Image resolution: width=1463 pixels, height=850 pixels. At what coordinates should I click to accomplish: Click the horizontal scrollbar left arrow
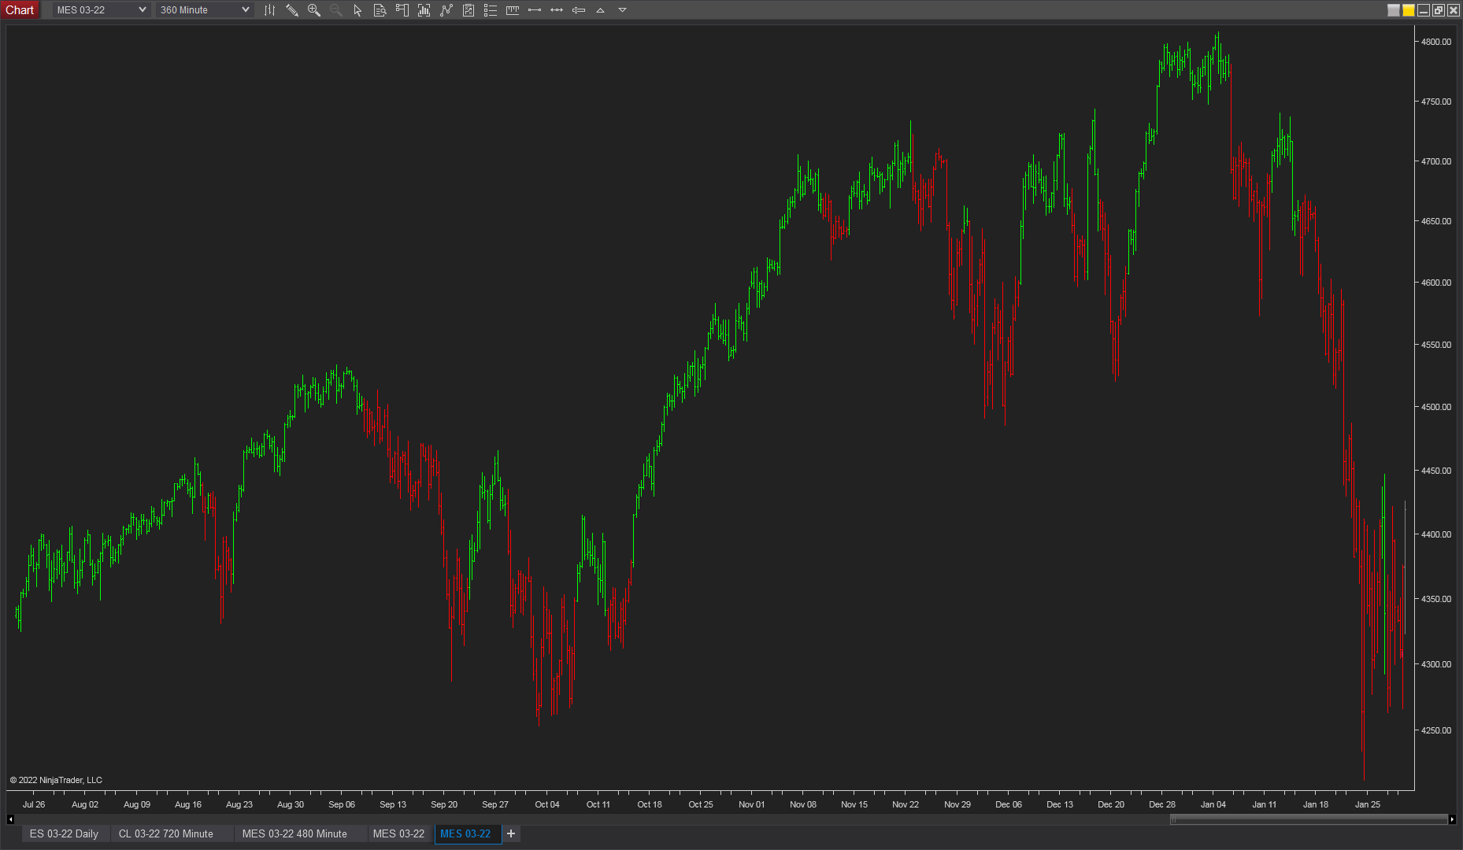(x=10, y=819)
